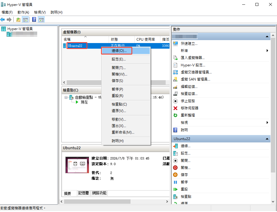Click the 匯入虛擬機器 action icon

point(175,58)
